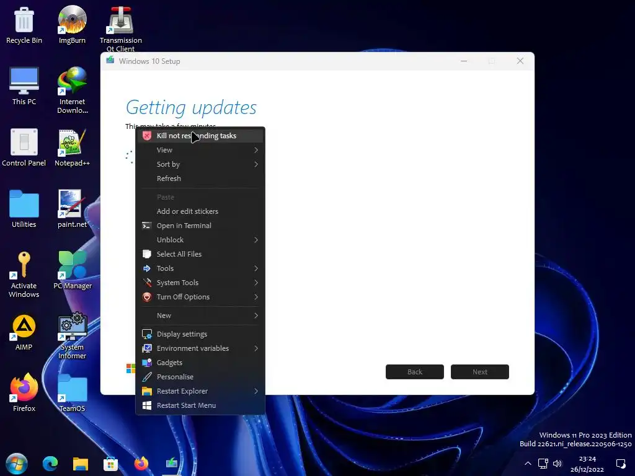
Task: Click the Start orb on the taskbar
Action: click(17, 464)
